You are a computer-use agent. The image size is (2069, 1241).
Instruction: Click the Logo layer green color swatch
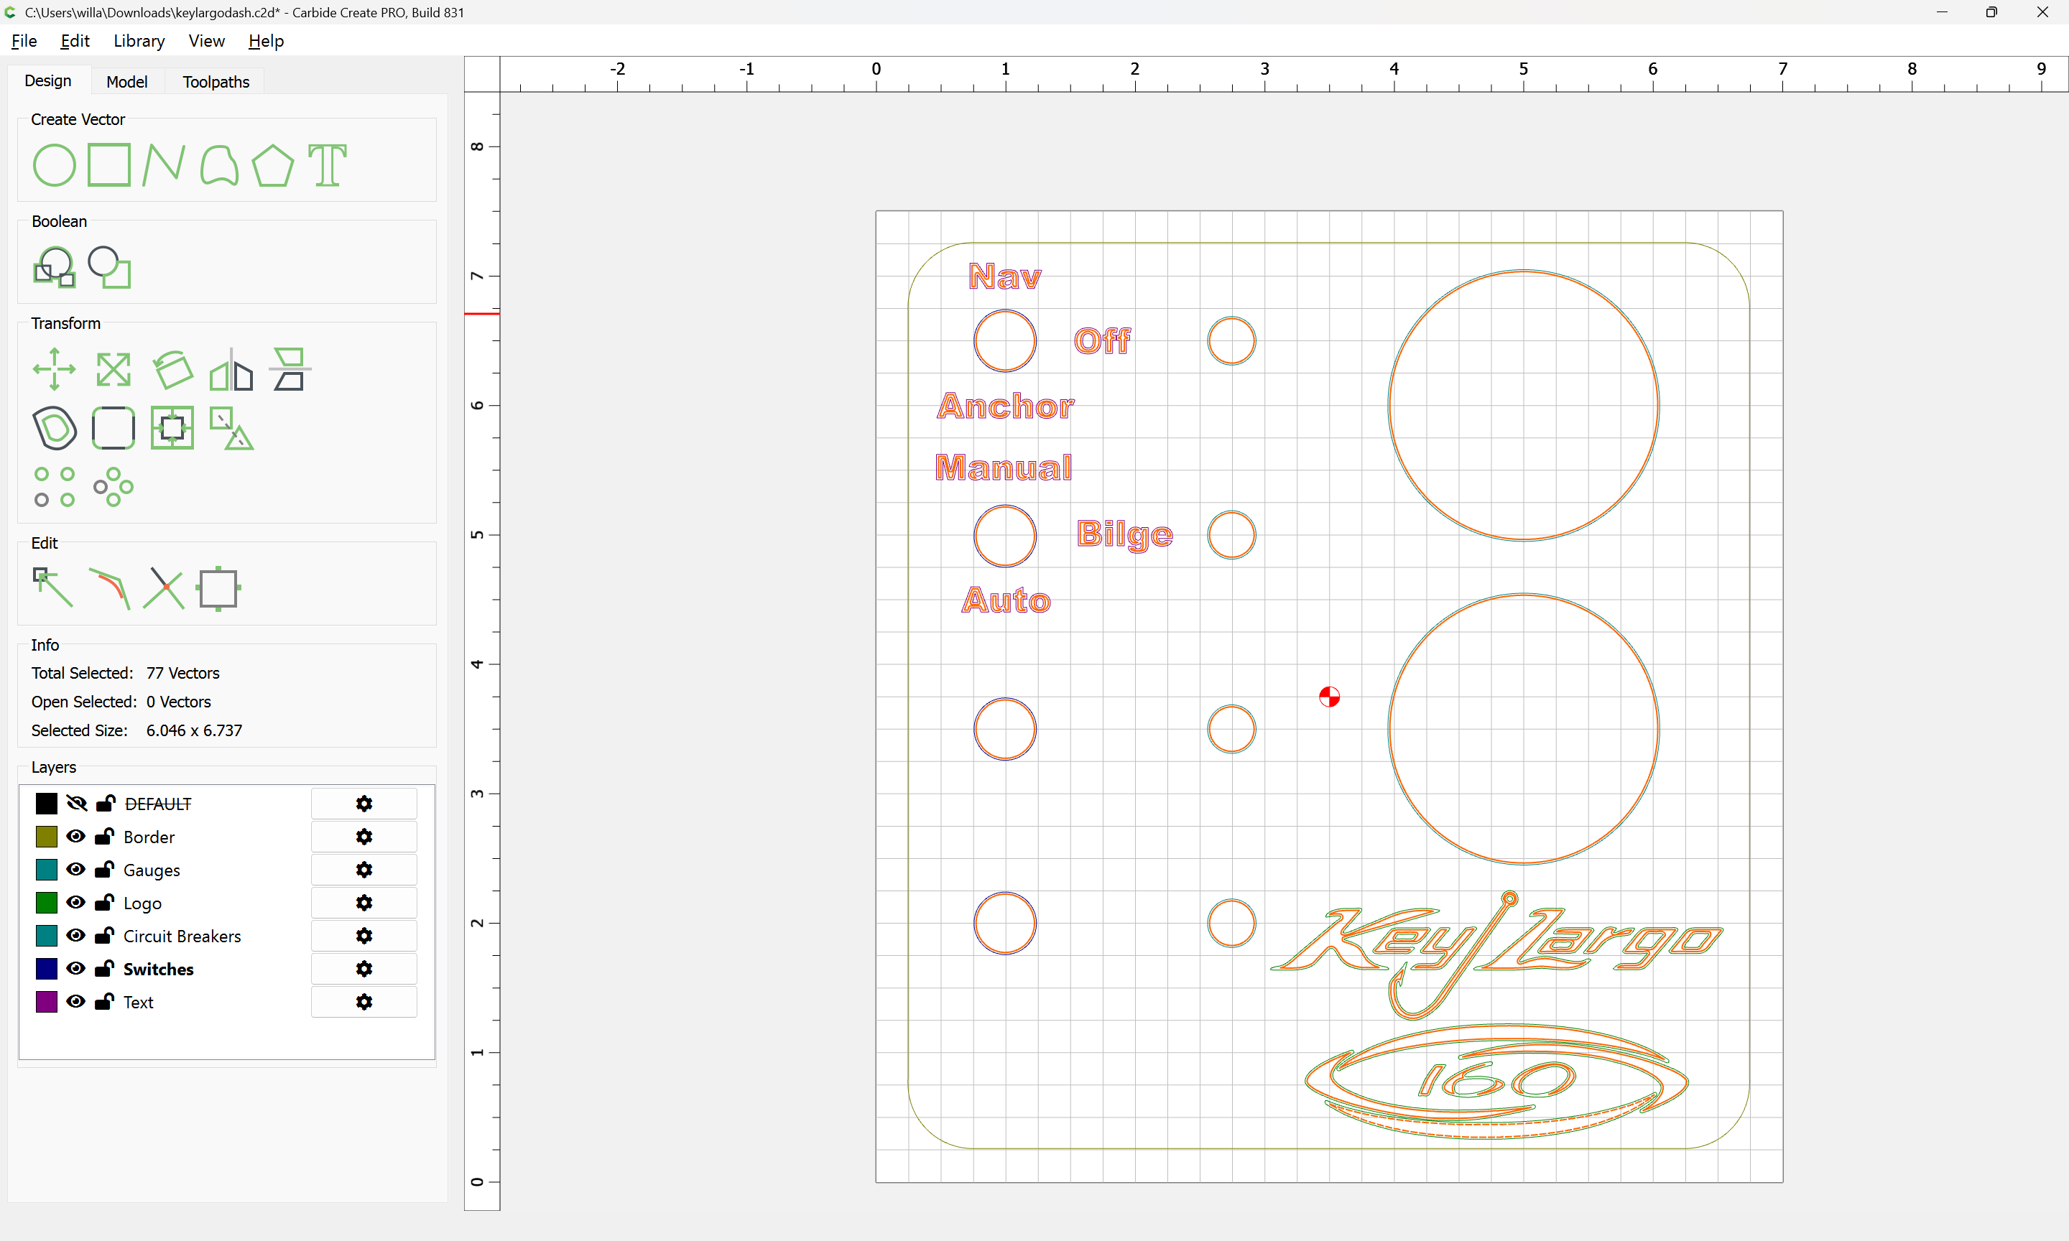[x=47, y=902]
